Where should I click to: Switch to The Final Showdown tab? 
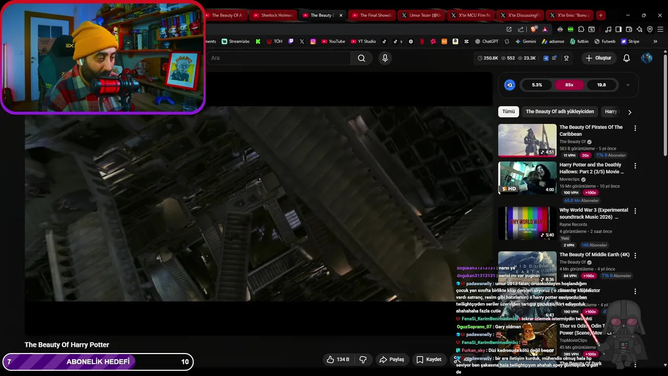pos(371,15)
